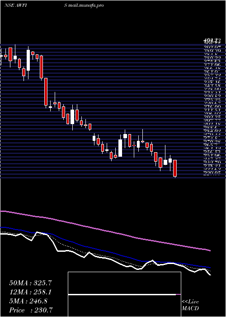Click the last red candle at the chart's right end
Image resolution: width=226 pixels, height=317 pixels.
pos(175,168)
